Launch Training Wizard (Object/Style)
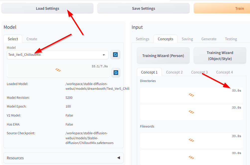 220,56
